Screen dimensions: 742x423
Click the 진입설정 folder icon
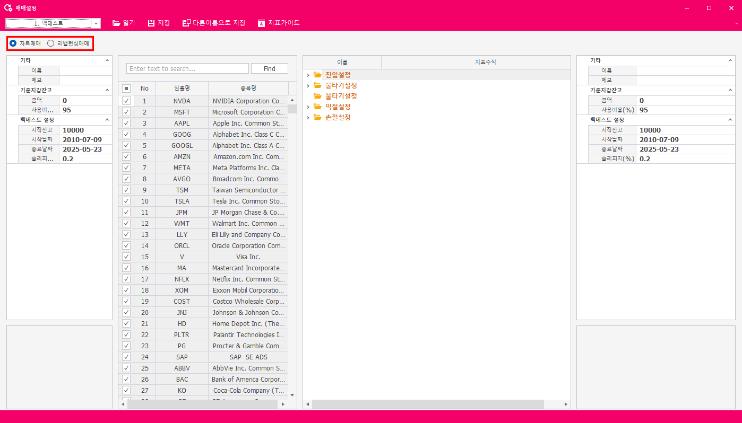click(318, 75)
